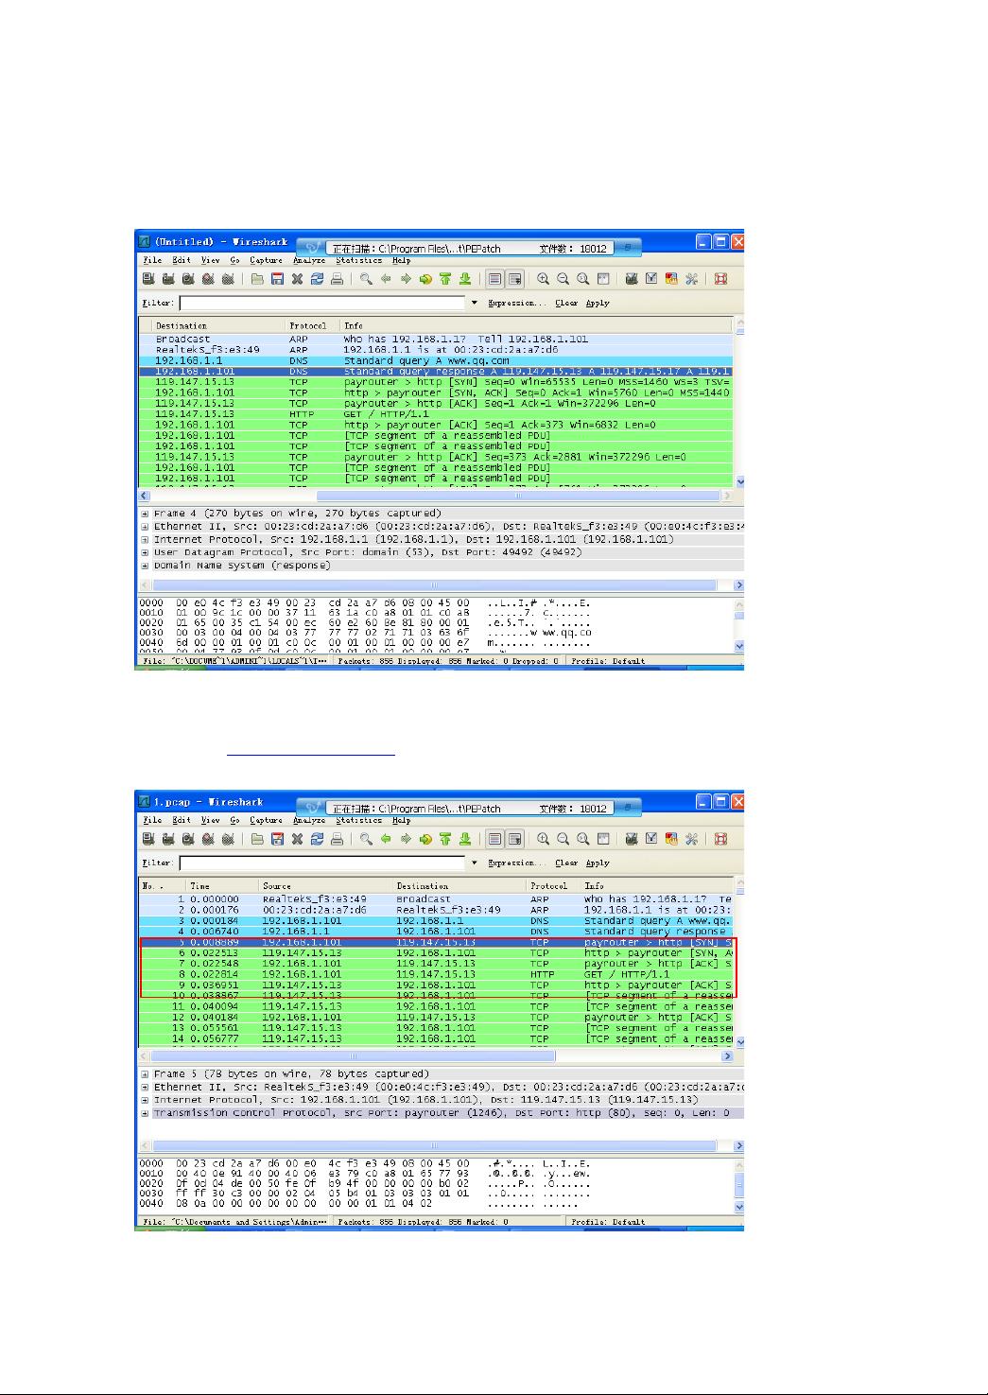Screen dimensions: 988x1395
Task: Expand User Datagram Protocol row
Action: (x=146, y=552)
